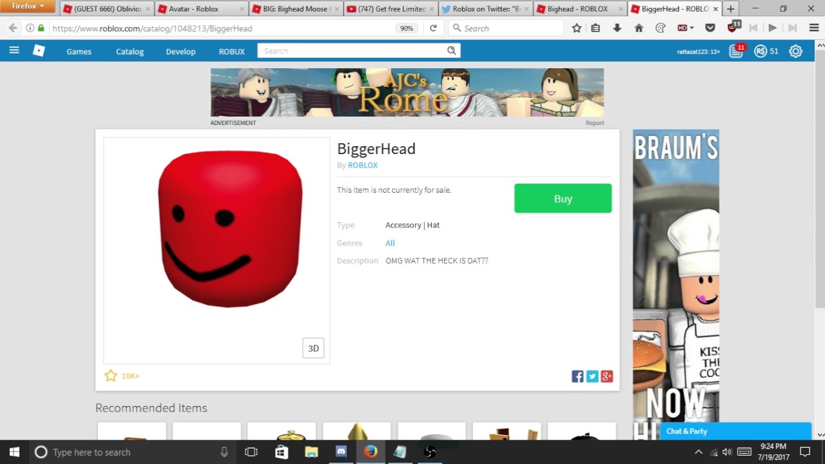This screenshot has height=464, width=825.
Task: Click the Roblox search magnifier icon
Action: 452,51
